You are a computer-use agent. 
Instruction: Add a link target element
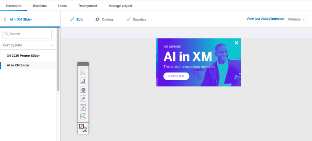tap(83, 99)
